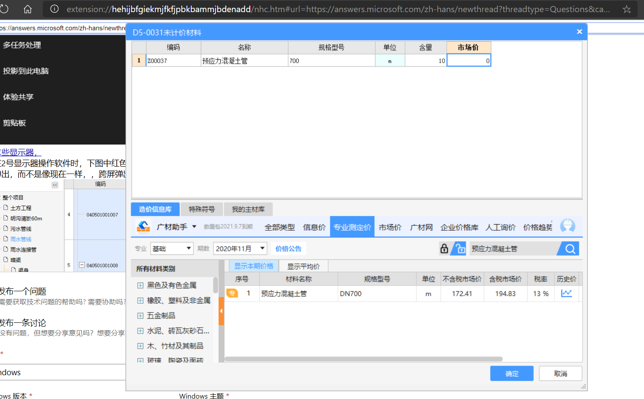This screenshot has width=644, height=399.
Task: Click the DN700 specification cell
Action: click(x=377, y=293)
